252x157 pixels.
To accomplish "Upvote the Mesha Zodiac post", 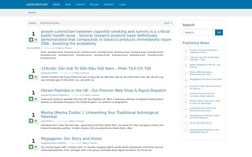I will (x=31, y=121).
